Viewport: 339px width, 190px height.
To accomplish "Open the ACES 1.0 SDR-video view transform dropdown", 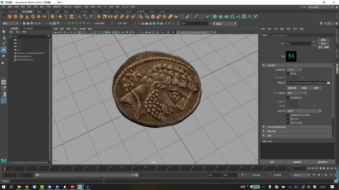I will pyautogui.click(x=198, y=33).
